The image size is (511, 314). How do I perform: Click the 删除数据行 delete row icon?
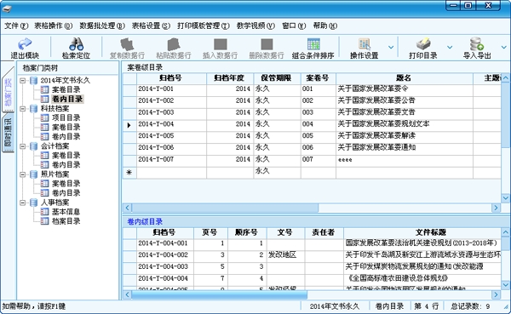[x=267, y=44]
